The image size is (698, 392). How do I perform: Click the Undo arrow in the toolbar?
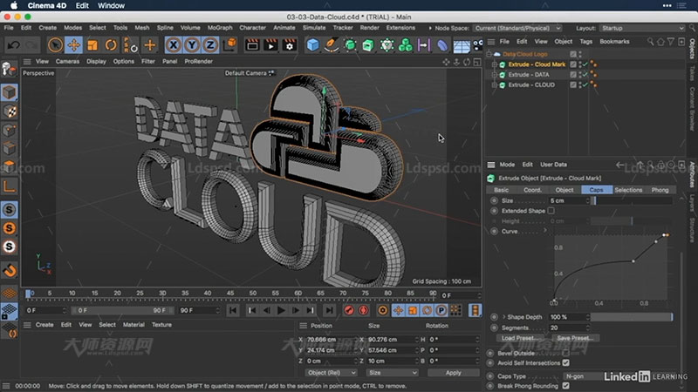pos(14,45)
